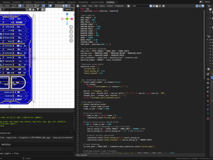
Task: Click blue Z axis on navigation gizmo
Action: click(67, 14)
